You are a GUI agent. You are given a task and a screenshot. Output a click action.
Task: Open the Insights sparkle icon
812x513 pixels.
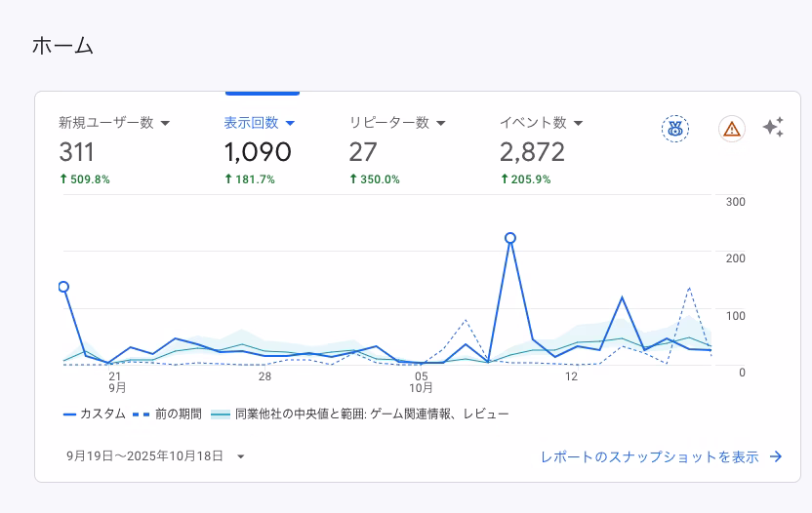coord(773,128)
